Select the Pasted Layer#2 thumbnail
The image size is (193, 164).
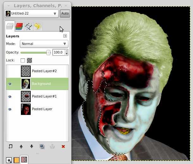tap(26, 71)
